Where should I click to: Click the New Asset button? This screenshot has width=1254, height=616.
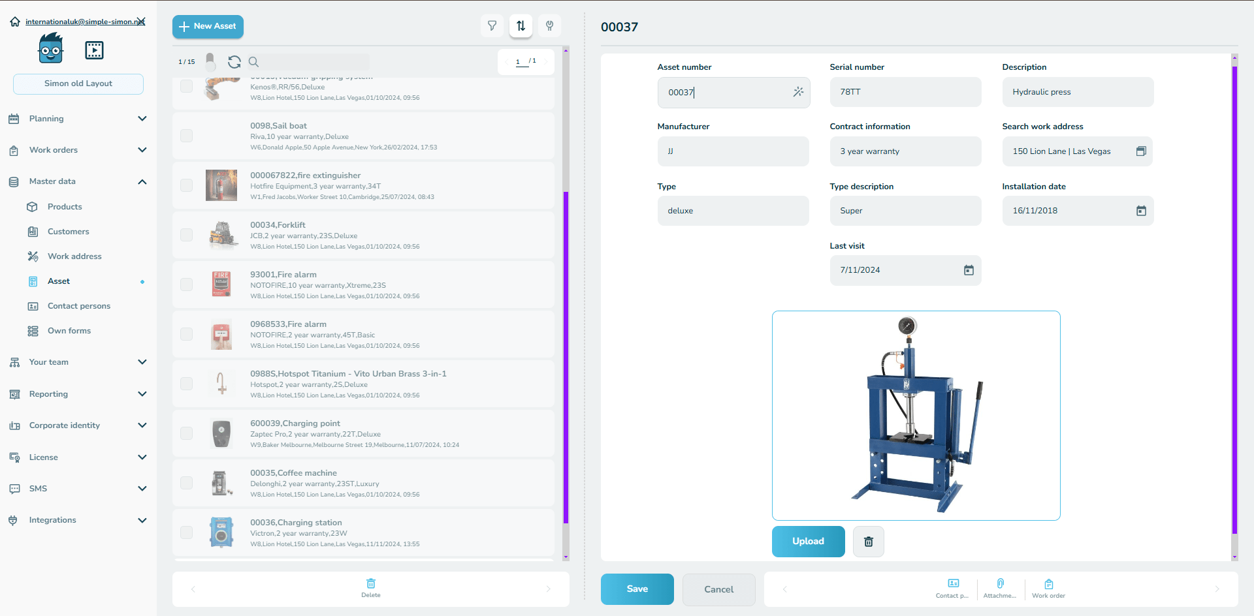coord(208,26)
